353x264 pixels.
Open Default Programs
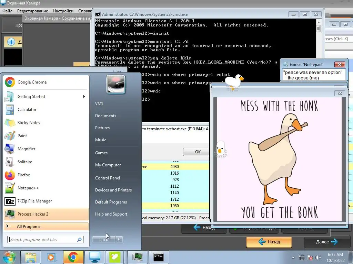(111, 202)
